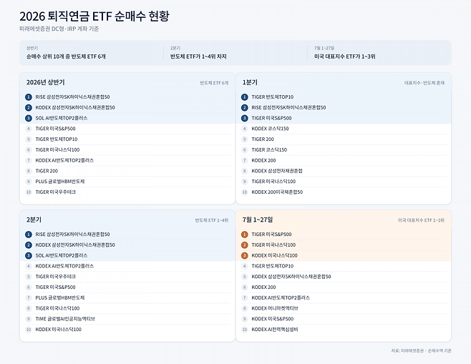Click "KODEX 미국S&P500" ranked 9 in July panel

273,319
